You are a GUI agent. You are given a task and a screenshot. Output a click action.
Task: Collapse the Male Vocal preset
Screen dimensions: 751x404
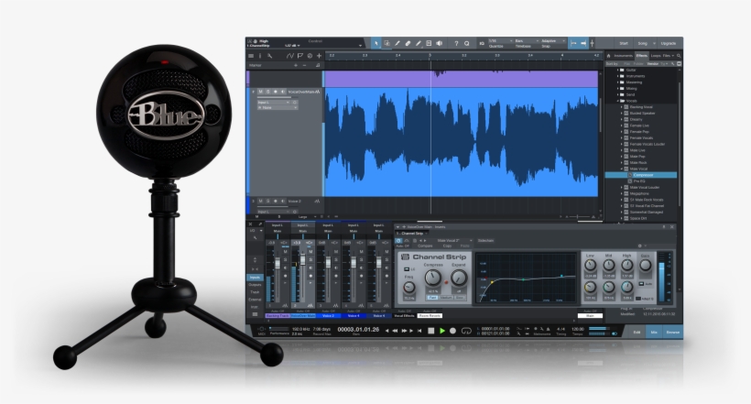point(622,169)
